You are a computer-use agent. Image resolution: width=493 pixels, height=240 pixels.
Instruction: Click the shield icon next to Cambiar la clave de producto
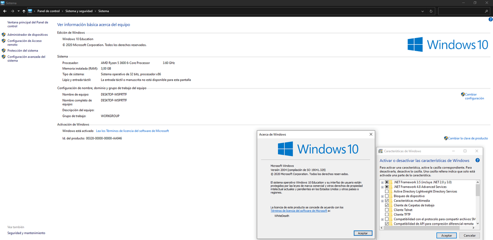click(x=446, y=138)
